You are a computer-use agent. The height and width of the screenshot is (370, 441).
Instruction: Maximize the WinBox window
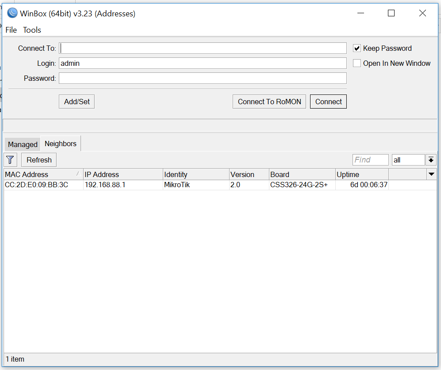coord(391,13)
